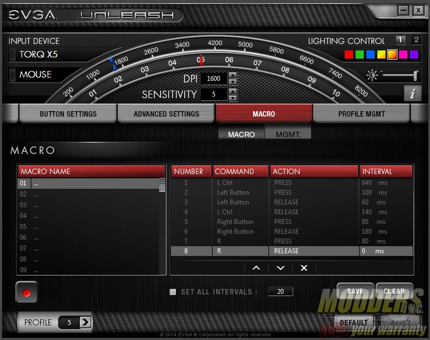Click the 180 ms interval cell
The height and width of the screenshot is (340, 430).
tap(386, 232)
